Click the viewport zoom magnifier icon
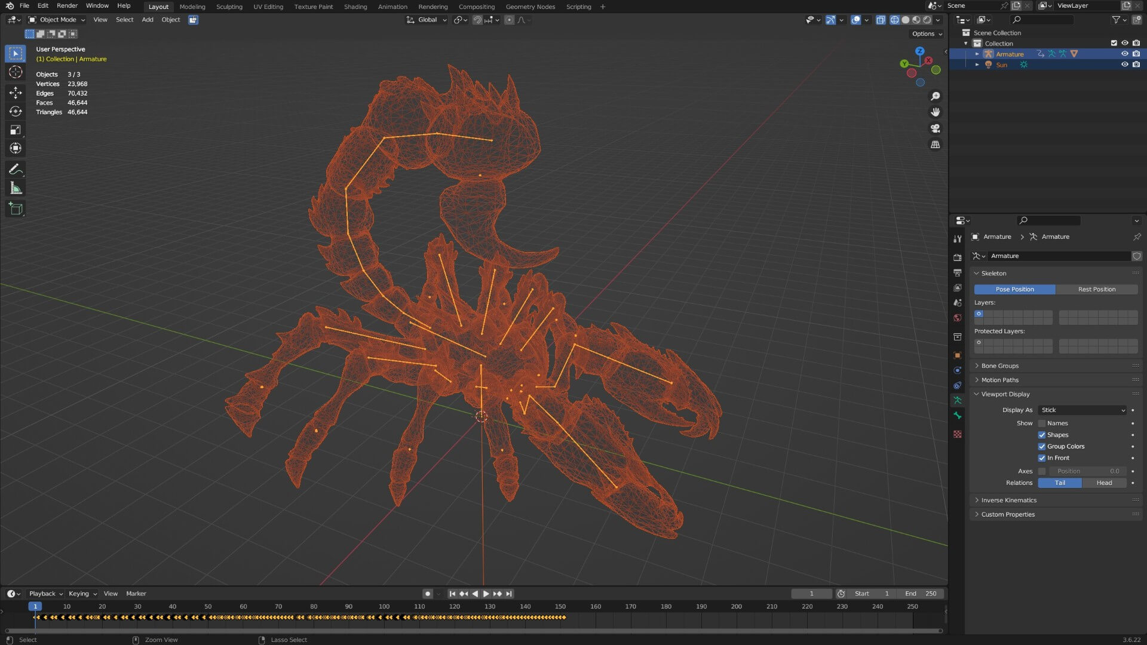This screenshot has width=1147, height=645. point(936,96)
